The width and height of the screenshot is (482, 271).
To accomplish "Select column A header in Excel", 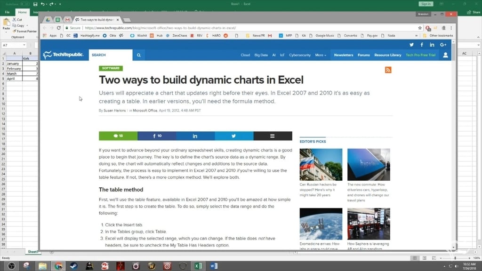I will 14,54.
